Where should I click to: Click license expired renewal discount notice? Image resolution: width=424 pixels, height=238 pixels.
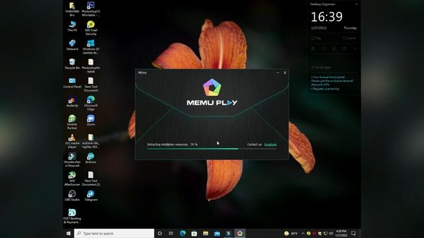[x=332, y=81]
